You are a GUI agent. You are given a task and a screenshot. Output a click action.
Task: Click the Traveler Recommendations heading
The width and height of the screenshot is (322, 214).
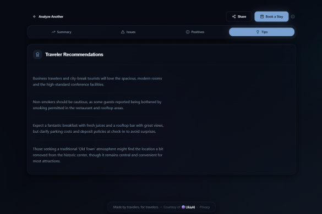click(74, 54)
